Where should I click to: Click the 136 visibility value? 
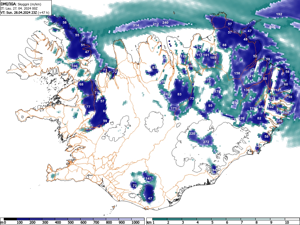click(x=247, y=90)
